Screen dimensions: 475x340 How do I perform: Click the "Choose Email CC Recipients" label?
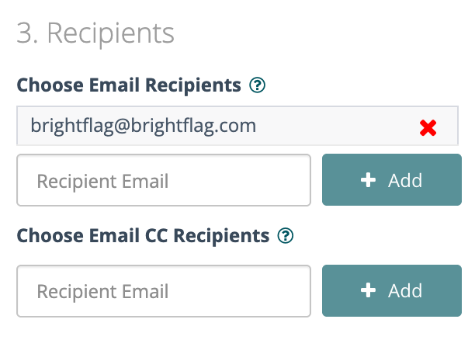point(143,235)
